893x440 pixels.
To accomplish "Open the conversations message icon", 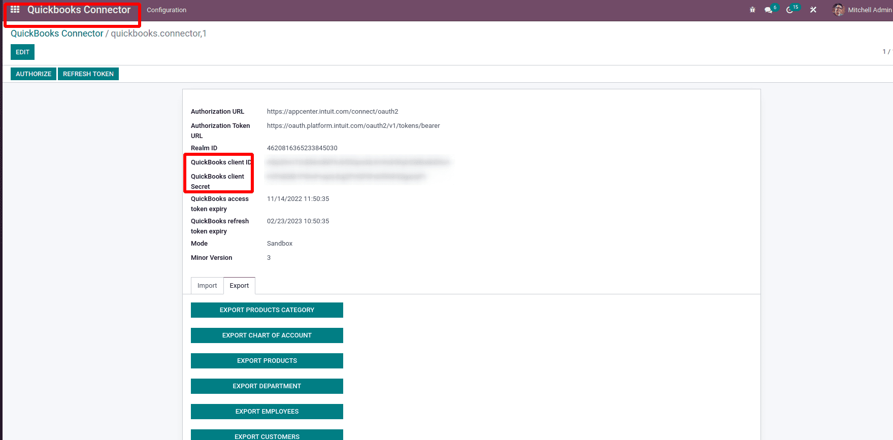I will (x=769, y=10).
